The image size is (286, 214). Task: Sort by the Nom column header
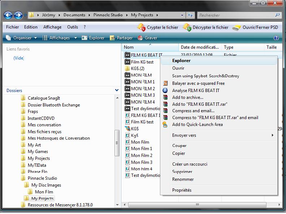coord(150,47)
